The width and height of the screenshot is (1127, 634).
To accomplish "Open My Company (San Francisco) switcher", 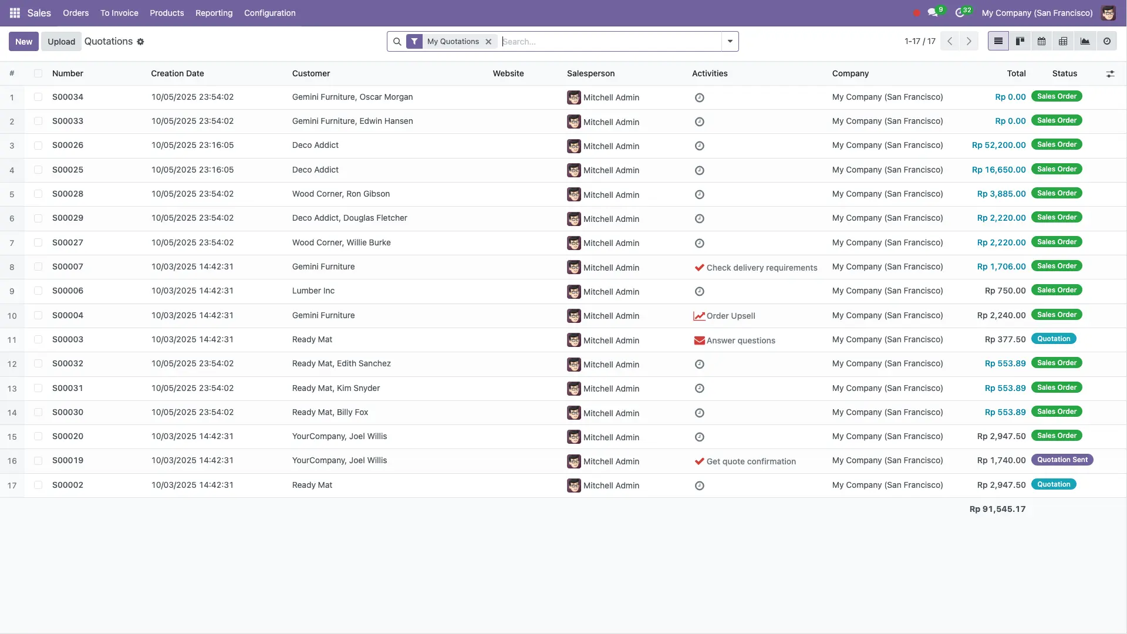I will click(1037, 13).
